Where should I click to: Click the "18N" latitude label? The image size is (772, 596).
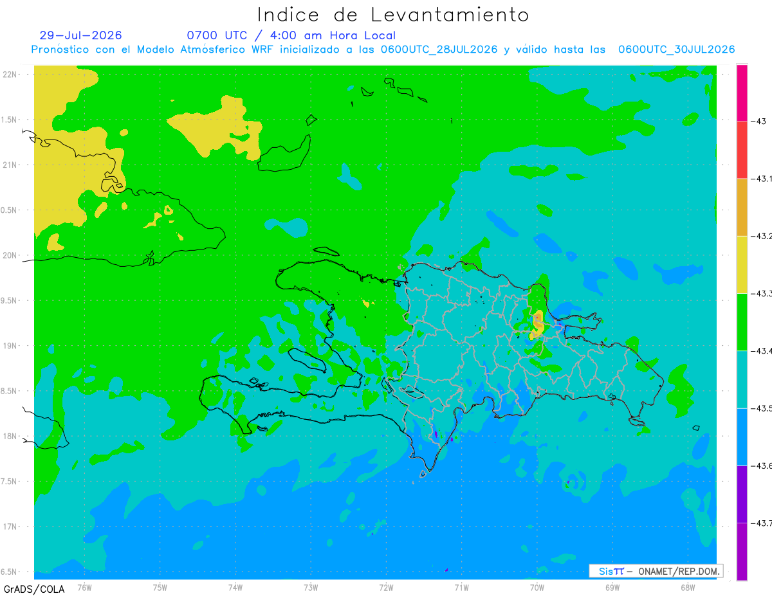(11, 436)
